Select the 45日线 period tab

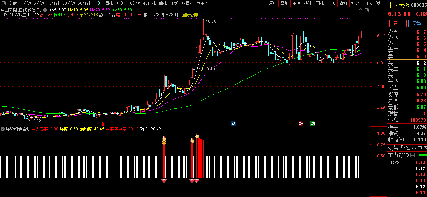click(x=149, y=3)
